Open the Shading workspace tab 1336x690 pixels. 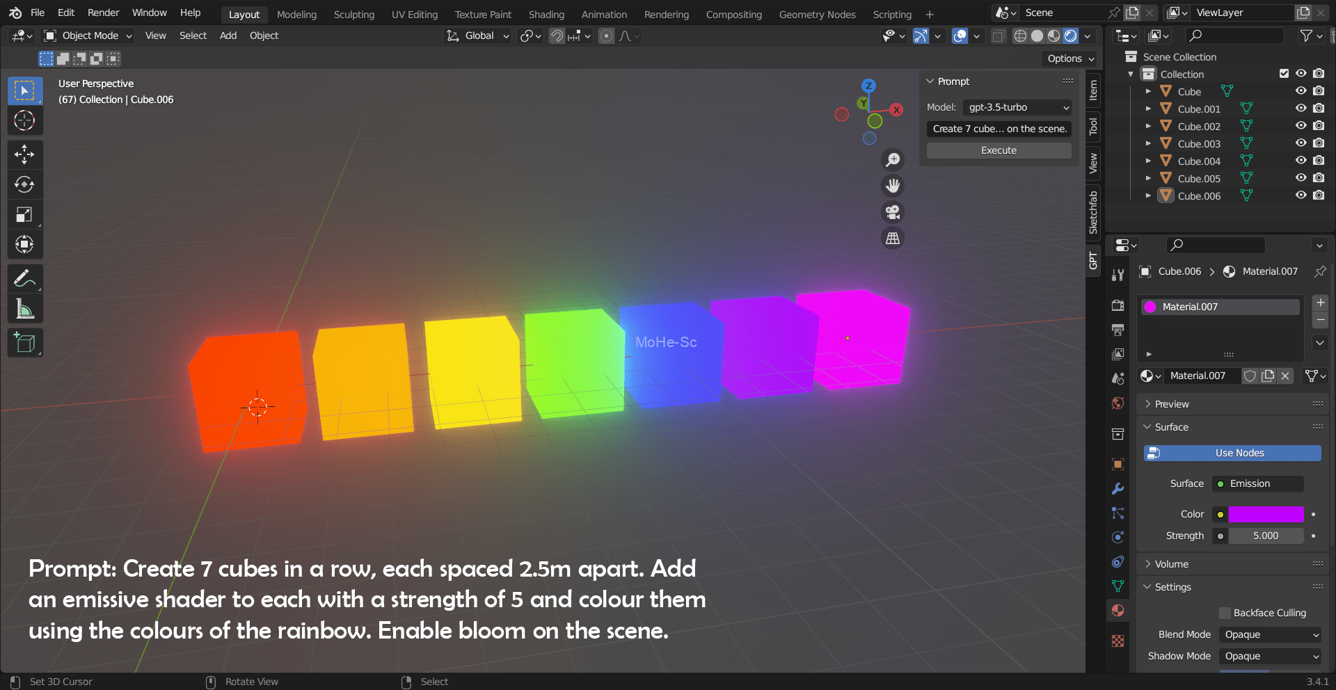(546, 15)
